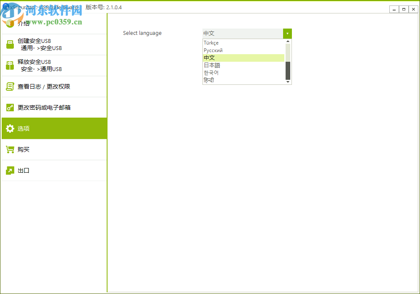Open 创建安全USB menu item
Viewport: 420px width, 294px height.
pyautogui.click(x=54, y=45)
